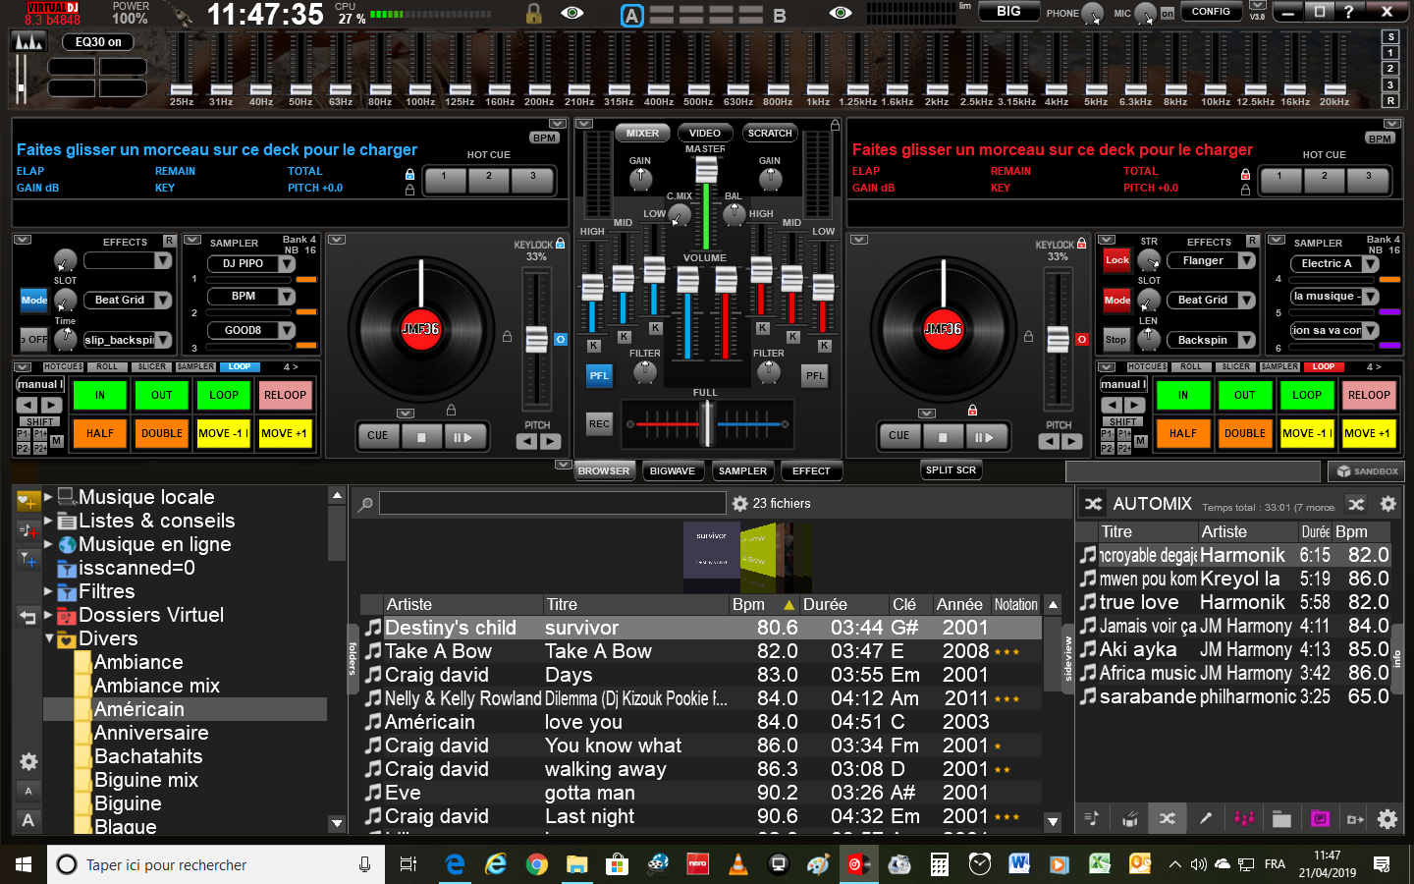Toggle the right deck KEYLOCK padlock
This screenshot has height=884, width=1414.
coord(1081,244)
